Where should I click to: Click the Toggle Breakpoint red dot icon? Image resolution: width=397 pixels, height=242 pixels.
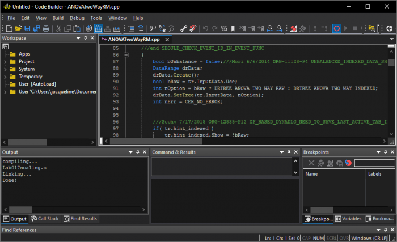pyautogui.click(x=294, y=28)
